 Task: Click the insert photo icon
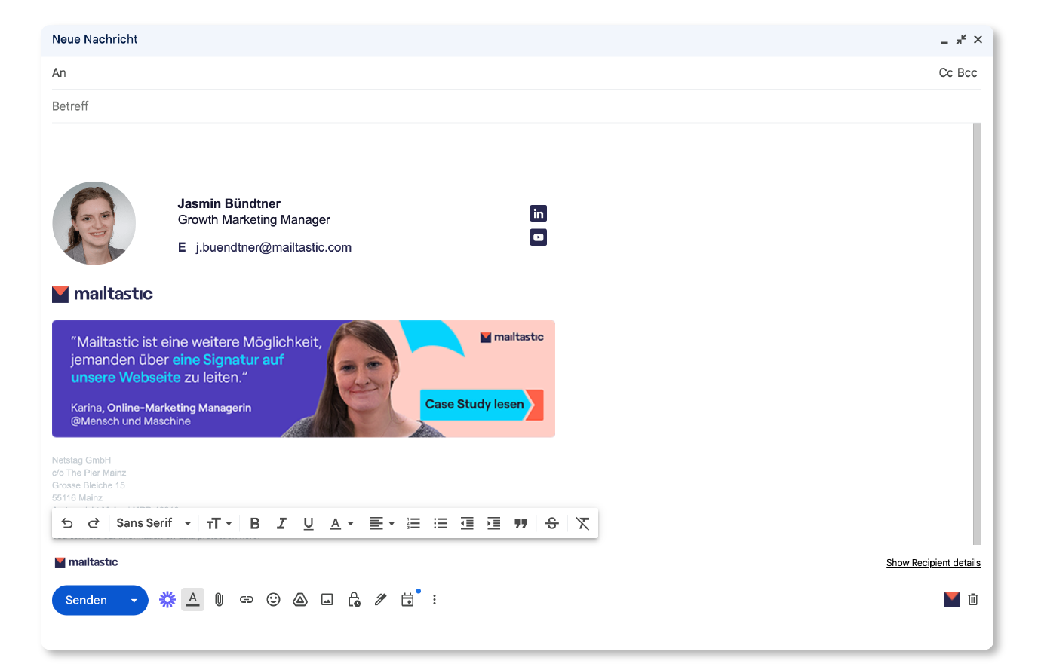[327, 600]
